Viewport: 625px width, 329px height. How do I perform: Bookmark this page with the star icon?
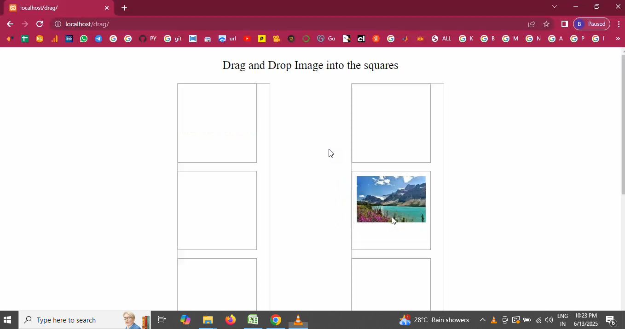tap(546, 24)
